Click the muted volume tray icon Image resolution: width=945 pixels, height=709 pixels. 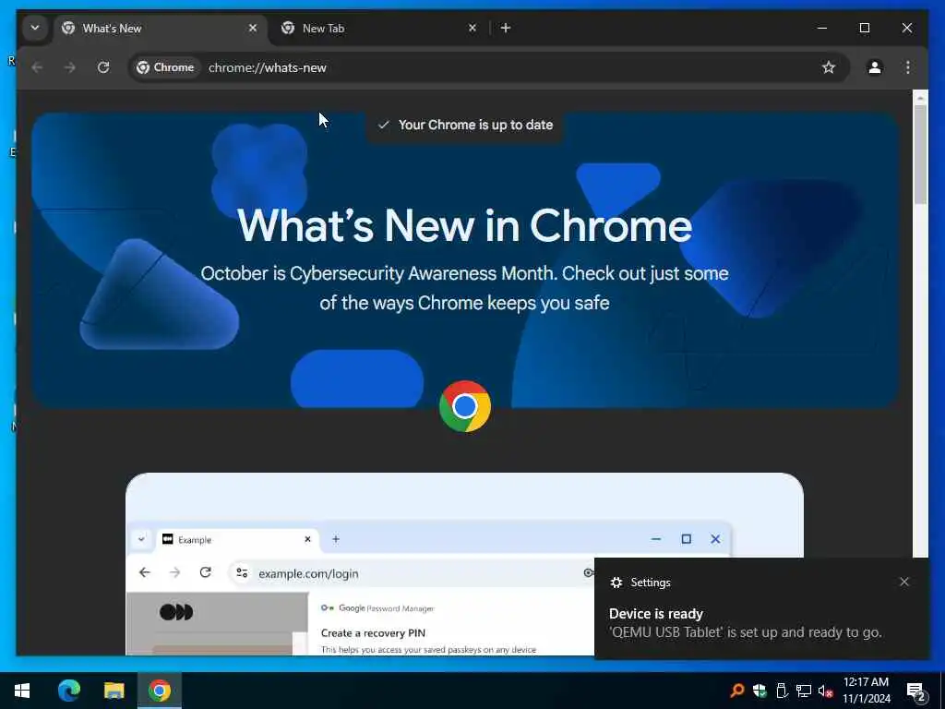pyautogui.click(x=825, y=691)
